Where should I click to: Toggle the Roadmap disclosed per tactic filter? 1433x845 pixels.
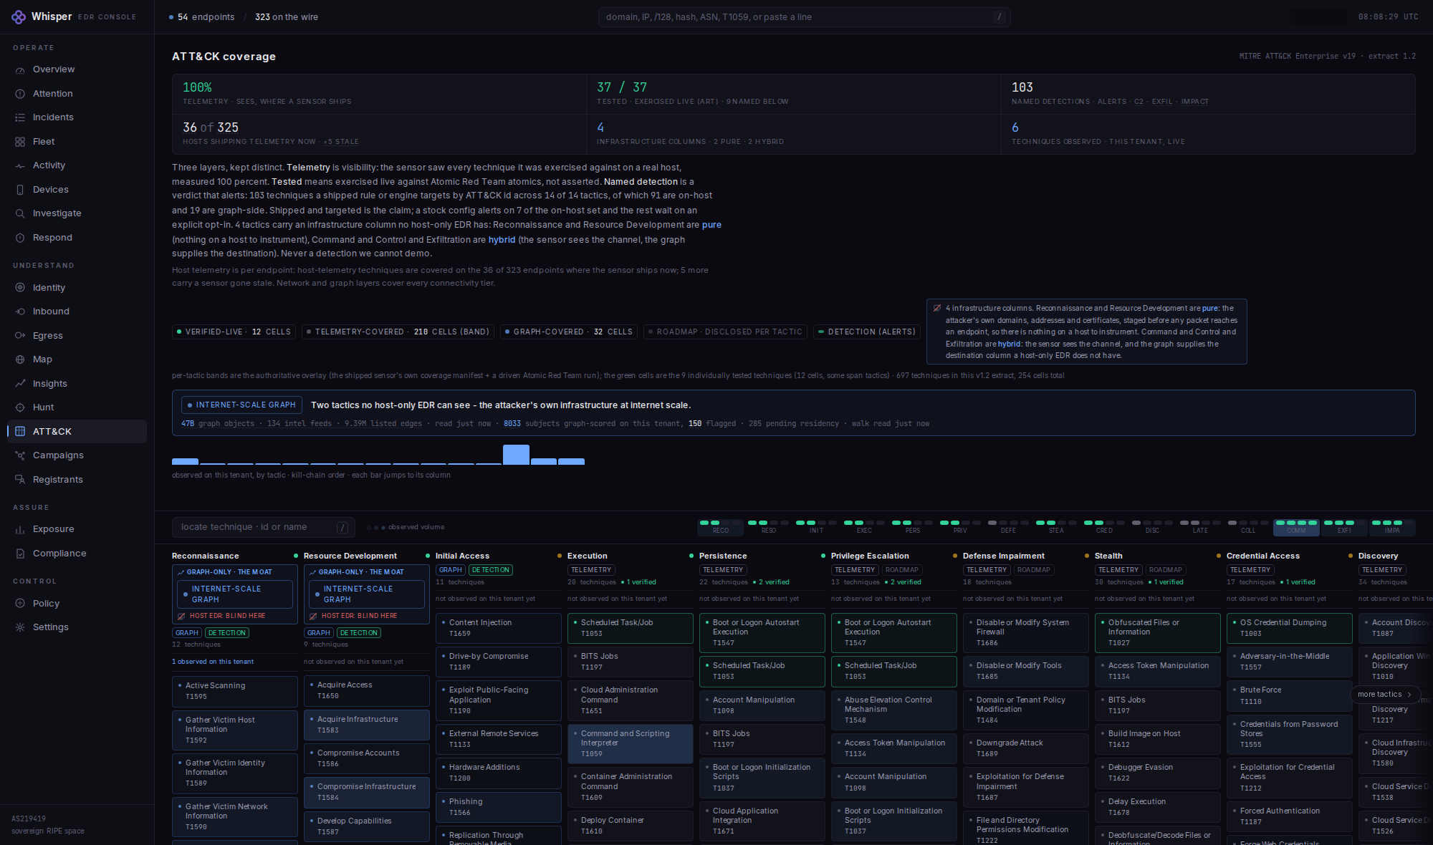click(725, 332)
